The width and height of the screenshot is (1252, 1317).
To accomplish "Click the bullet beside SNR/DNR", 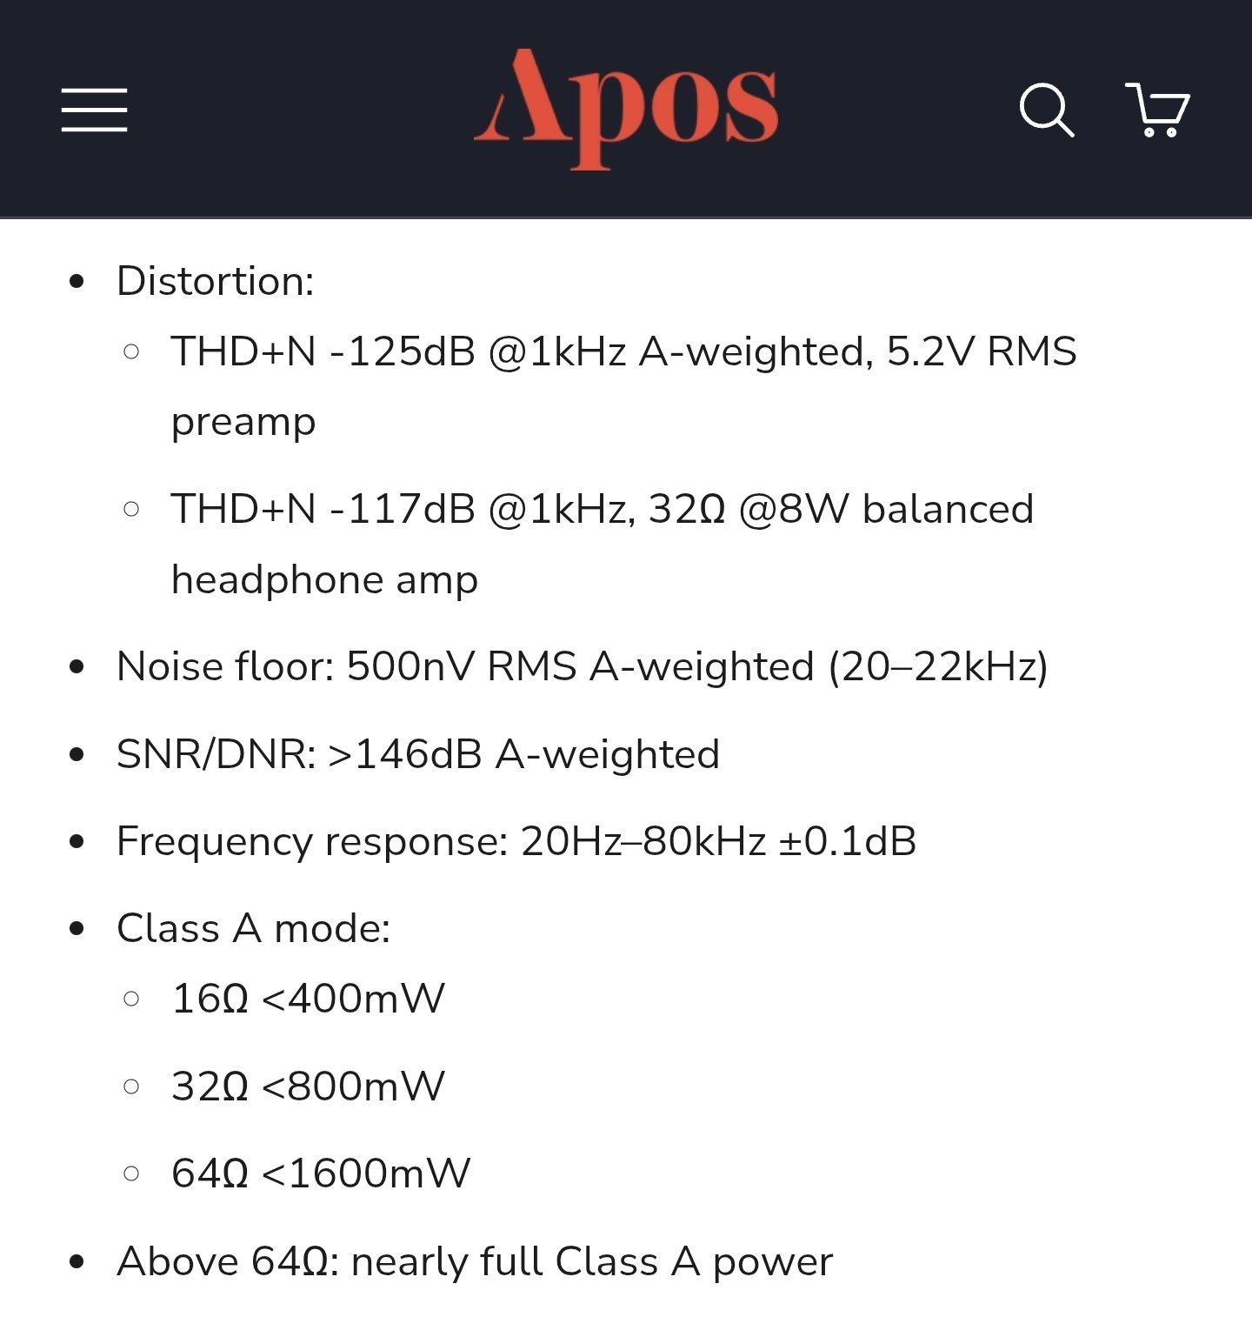I will (x=77, y=755).
